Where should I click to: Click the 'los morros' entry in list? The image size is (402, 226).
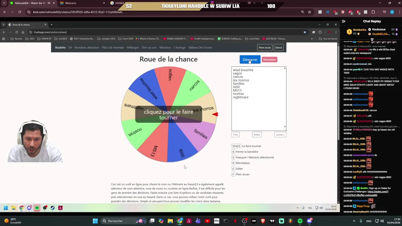241,80
